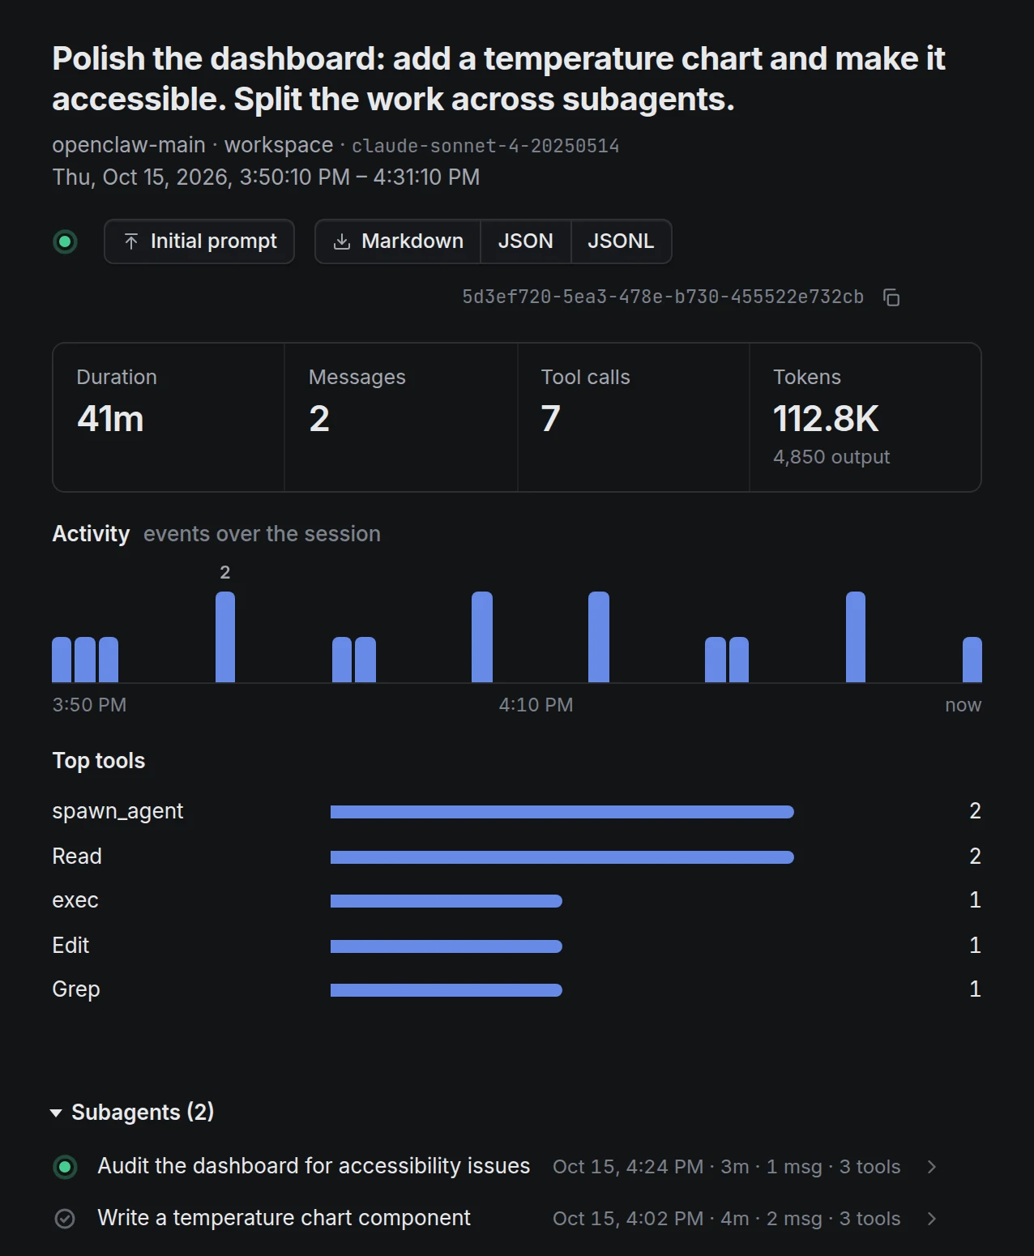Open 'Write a temperature chart component' subagent
This screenshot has width=1034, height=1256.
pyautogui.click(x=284, y=1218)
